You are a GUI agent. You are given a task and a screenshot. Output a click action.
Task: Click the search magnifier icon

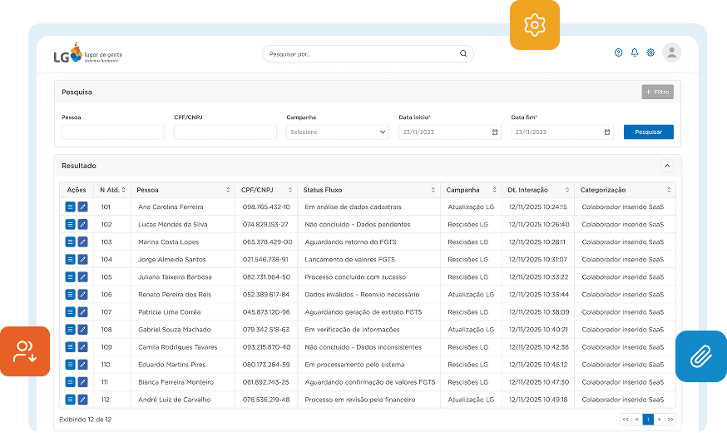pyautogui.click(x=463, y=53)
